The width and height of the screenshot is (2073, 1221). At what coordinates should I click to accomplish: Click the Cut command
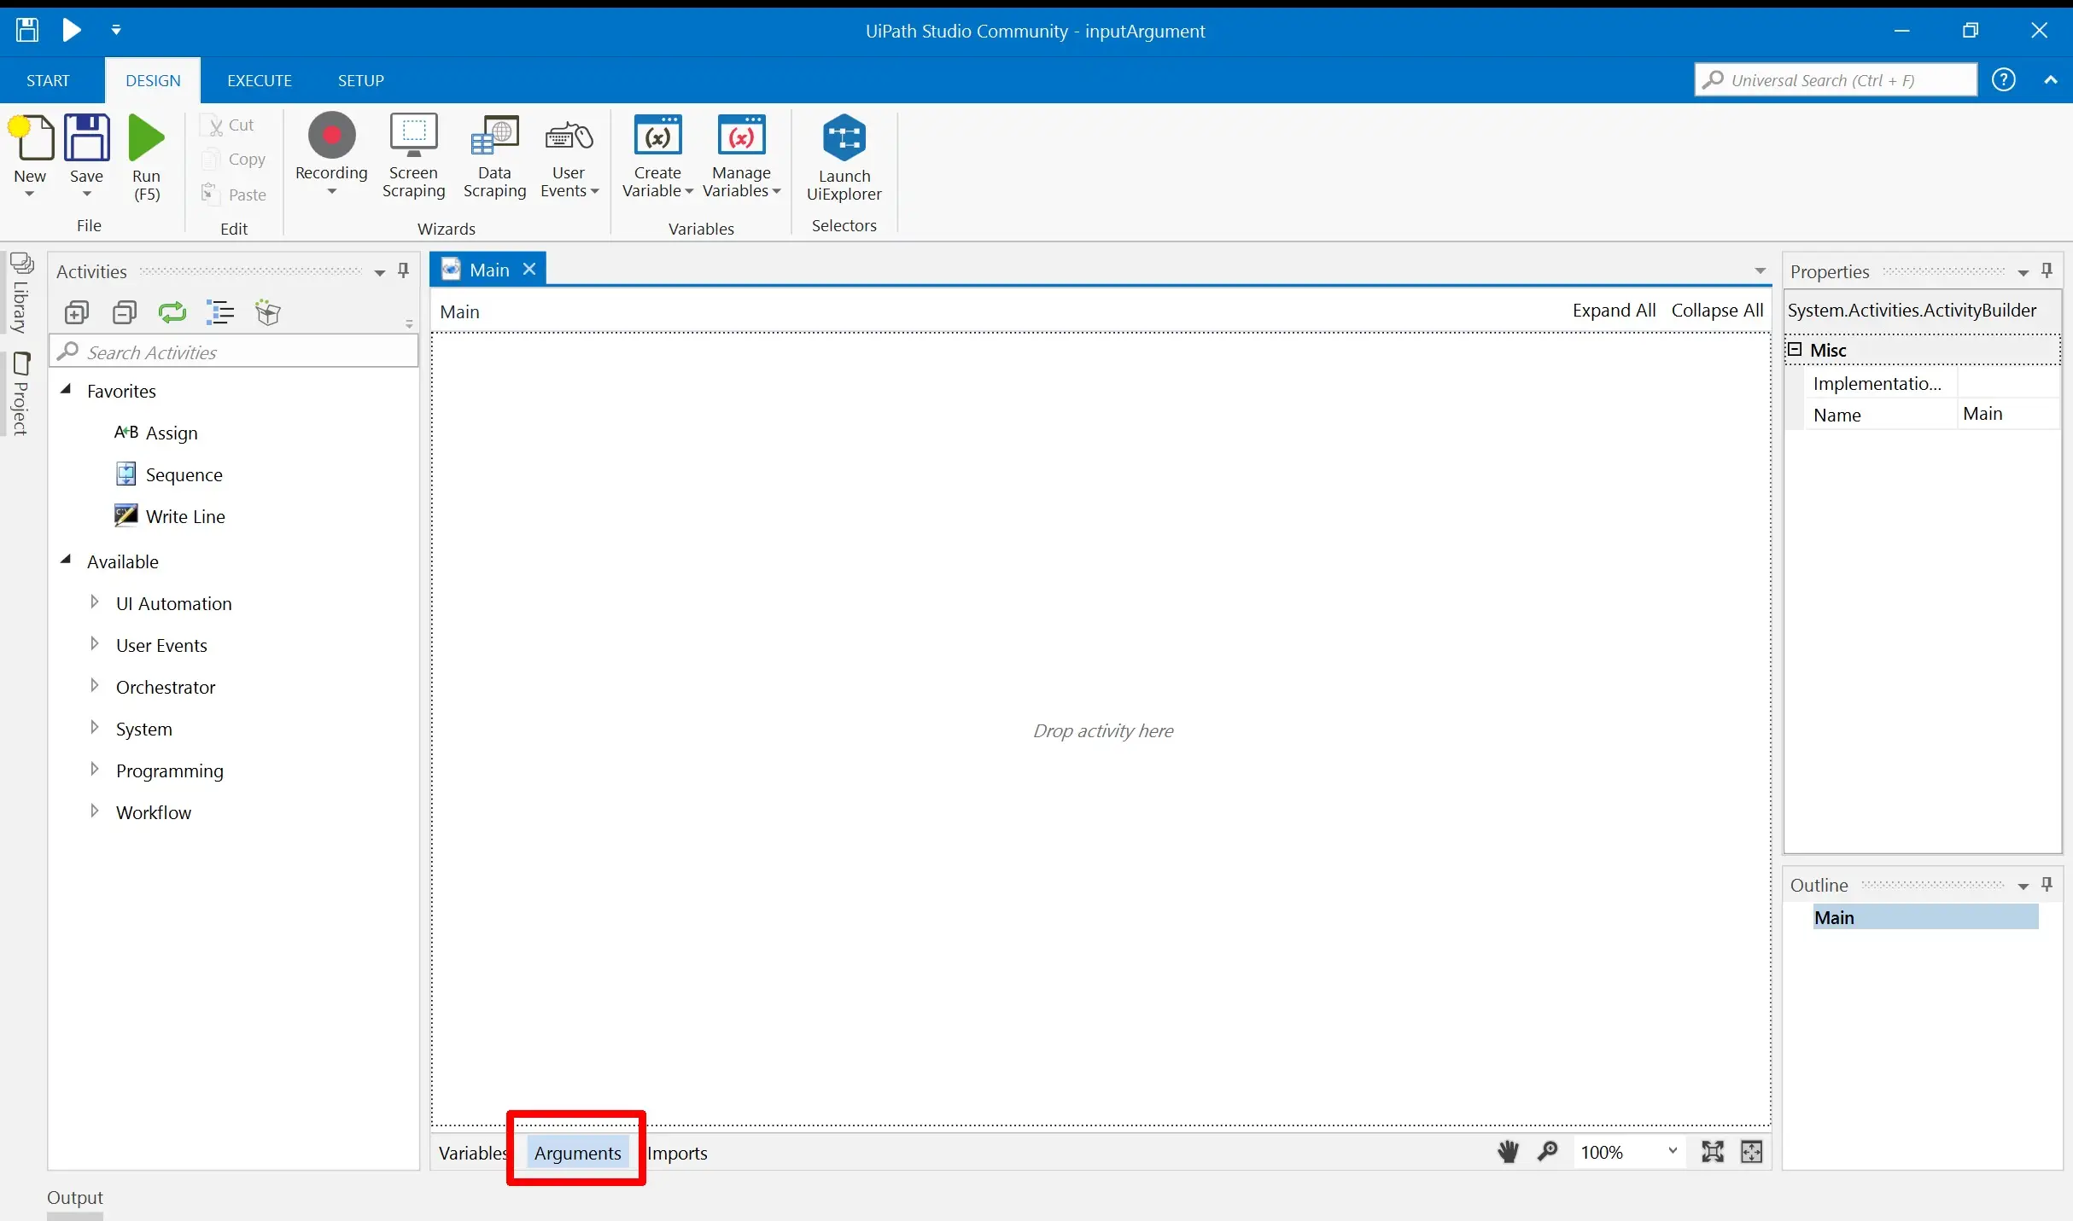pos(229,125)
